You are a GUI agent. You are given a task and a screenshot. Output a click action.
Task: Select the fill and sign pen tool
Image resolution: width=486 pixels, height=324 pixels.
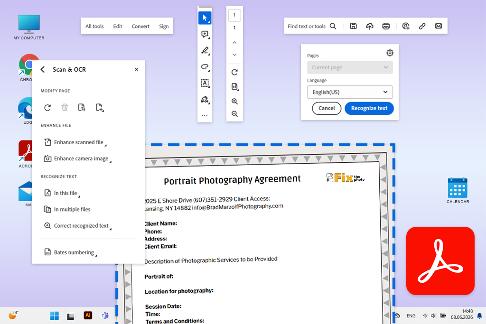(205, 100)
